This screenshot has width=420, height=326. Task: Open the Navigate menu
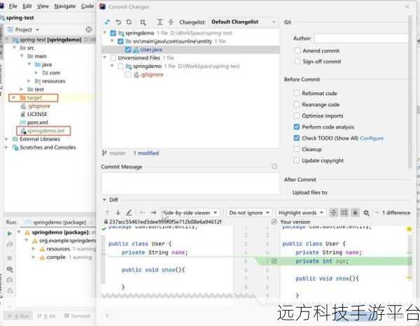click(65, 6)
